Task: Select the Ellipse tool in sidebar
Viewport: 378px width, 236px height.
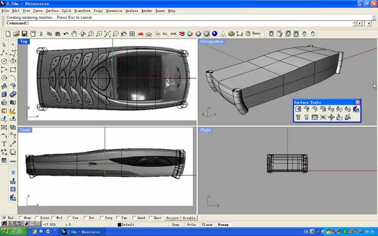Action: point(13,61)
